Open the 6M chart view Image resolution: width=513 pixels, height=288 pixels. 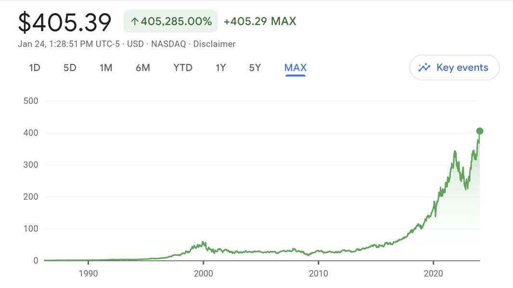tap(143, 68)
